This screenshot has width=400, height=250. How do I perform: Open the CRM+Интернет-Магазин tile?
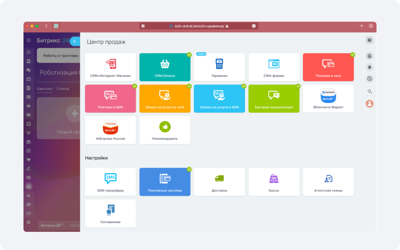pyautogui.click(x=111, y=67)
